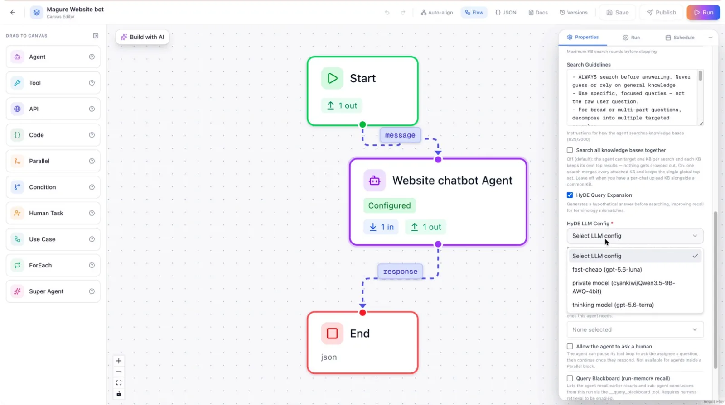Click the Tool wrench icon in sidebar
The width and height of the screenshot is (725, 405).
pyautogui.click(x=17, y=83)
